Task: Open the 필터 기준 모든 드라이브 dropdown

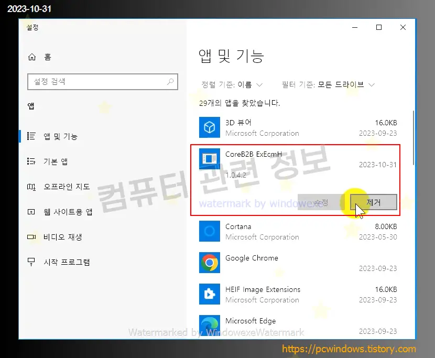Action: coord(328,84)
